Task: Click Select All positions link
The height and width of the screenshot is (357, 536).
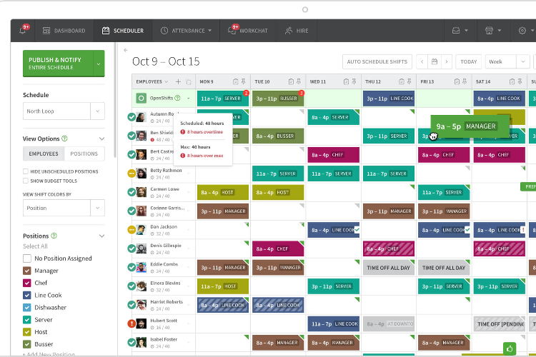Action: click(35, 246)
